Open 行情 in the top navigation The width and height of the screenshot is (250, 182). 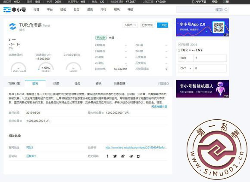36,9
